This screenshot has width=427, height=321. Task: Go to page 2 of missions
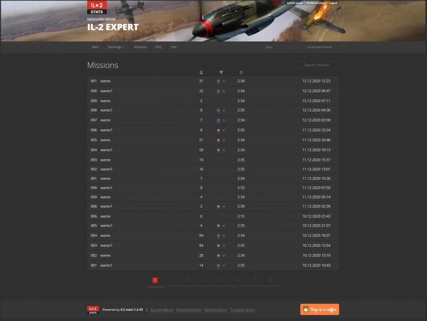[172, 280]
